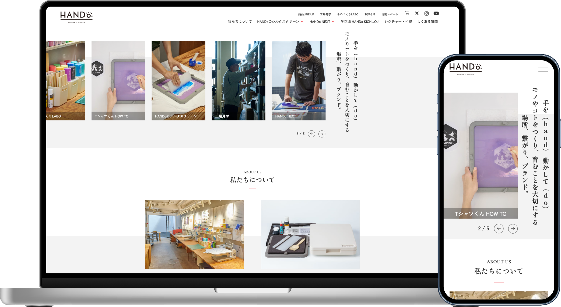
Task: Click desktop carousel next arrow
Action: 322,134
